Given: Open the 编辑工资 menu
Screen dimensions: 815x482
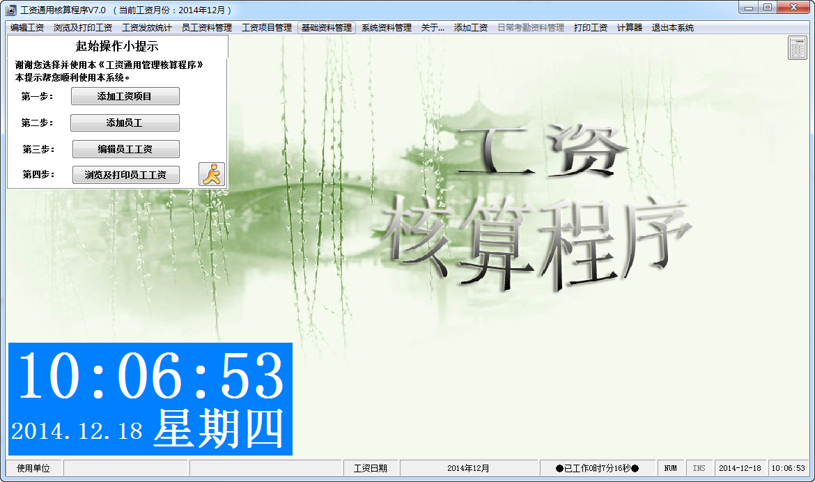Looking at the screenshot, I should point(27,28).
